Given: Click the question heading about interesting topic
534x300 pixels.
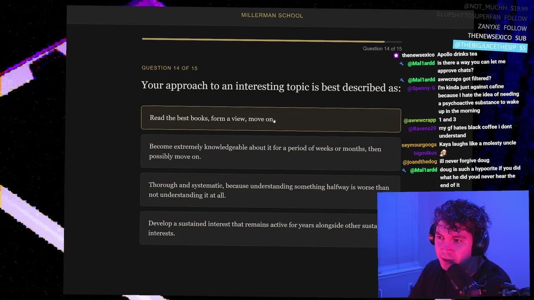Looking at the screenshot, I should (x=271, y=87).
